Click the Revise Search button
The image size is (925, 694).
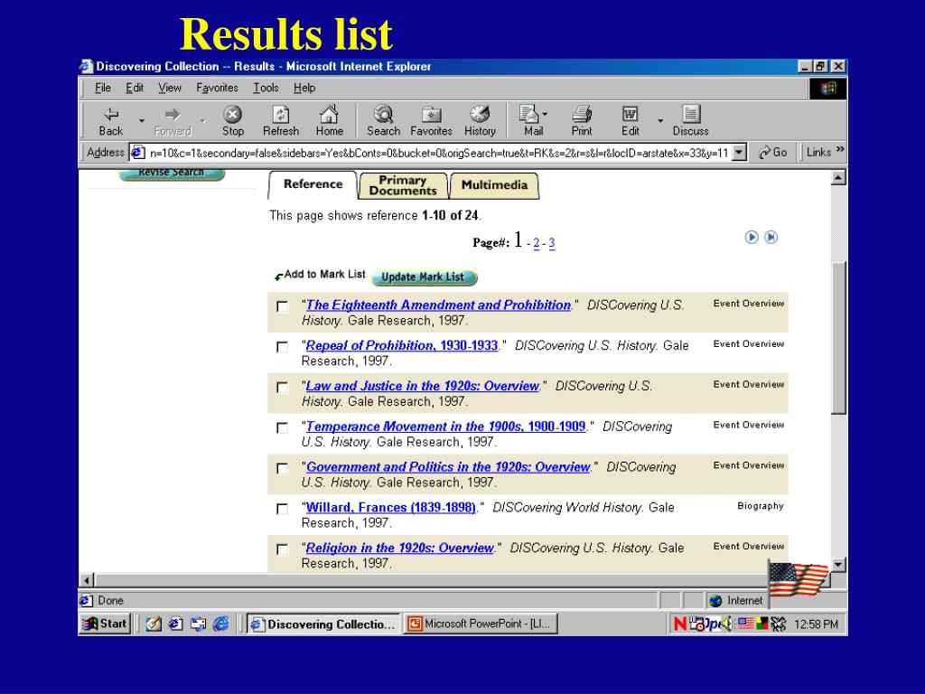coord(171,173)
